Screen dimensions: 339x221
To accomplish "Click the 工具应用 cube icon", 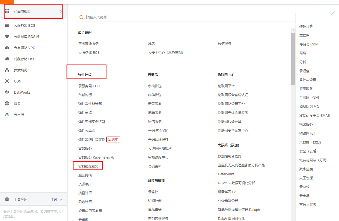I will pyautogui.click(x=7, y=199).
